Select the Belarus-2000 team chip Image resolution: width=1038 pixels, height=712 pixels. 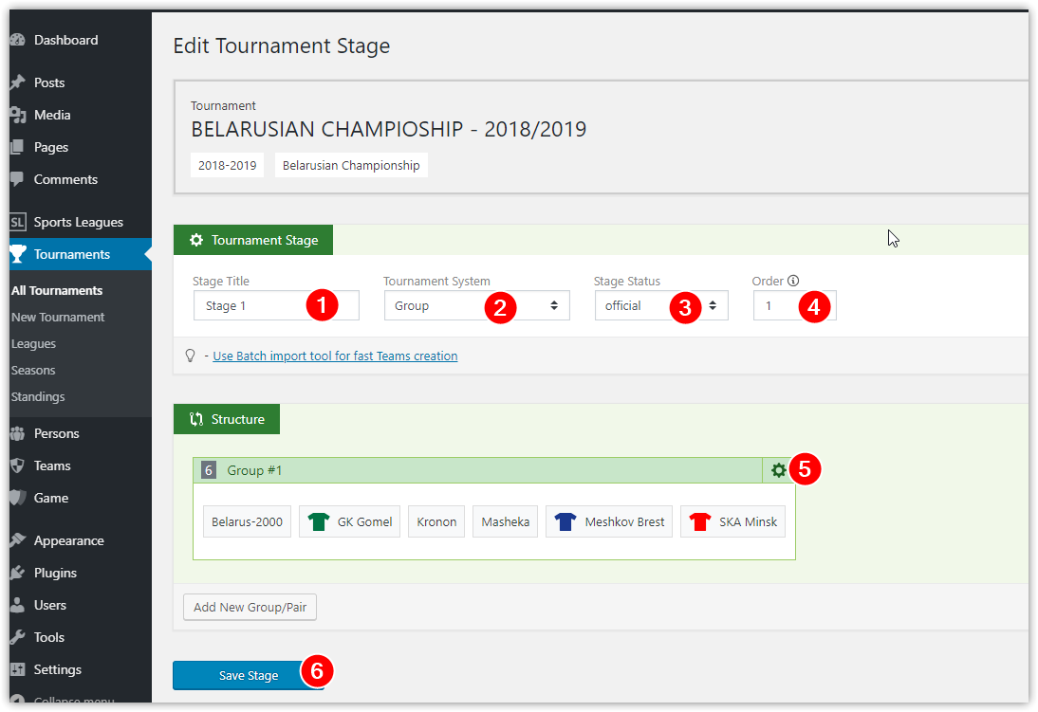[247, 522]
